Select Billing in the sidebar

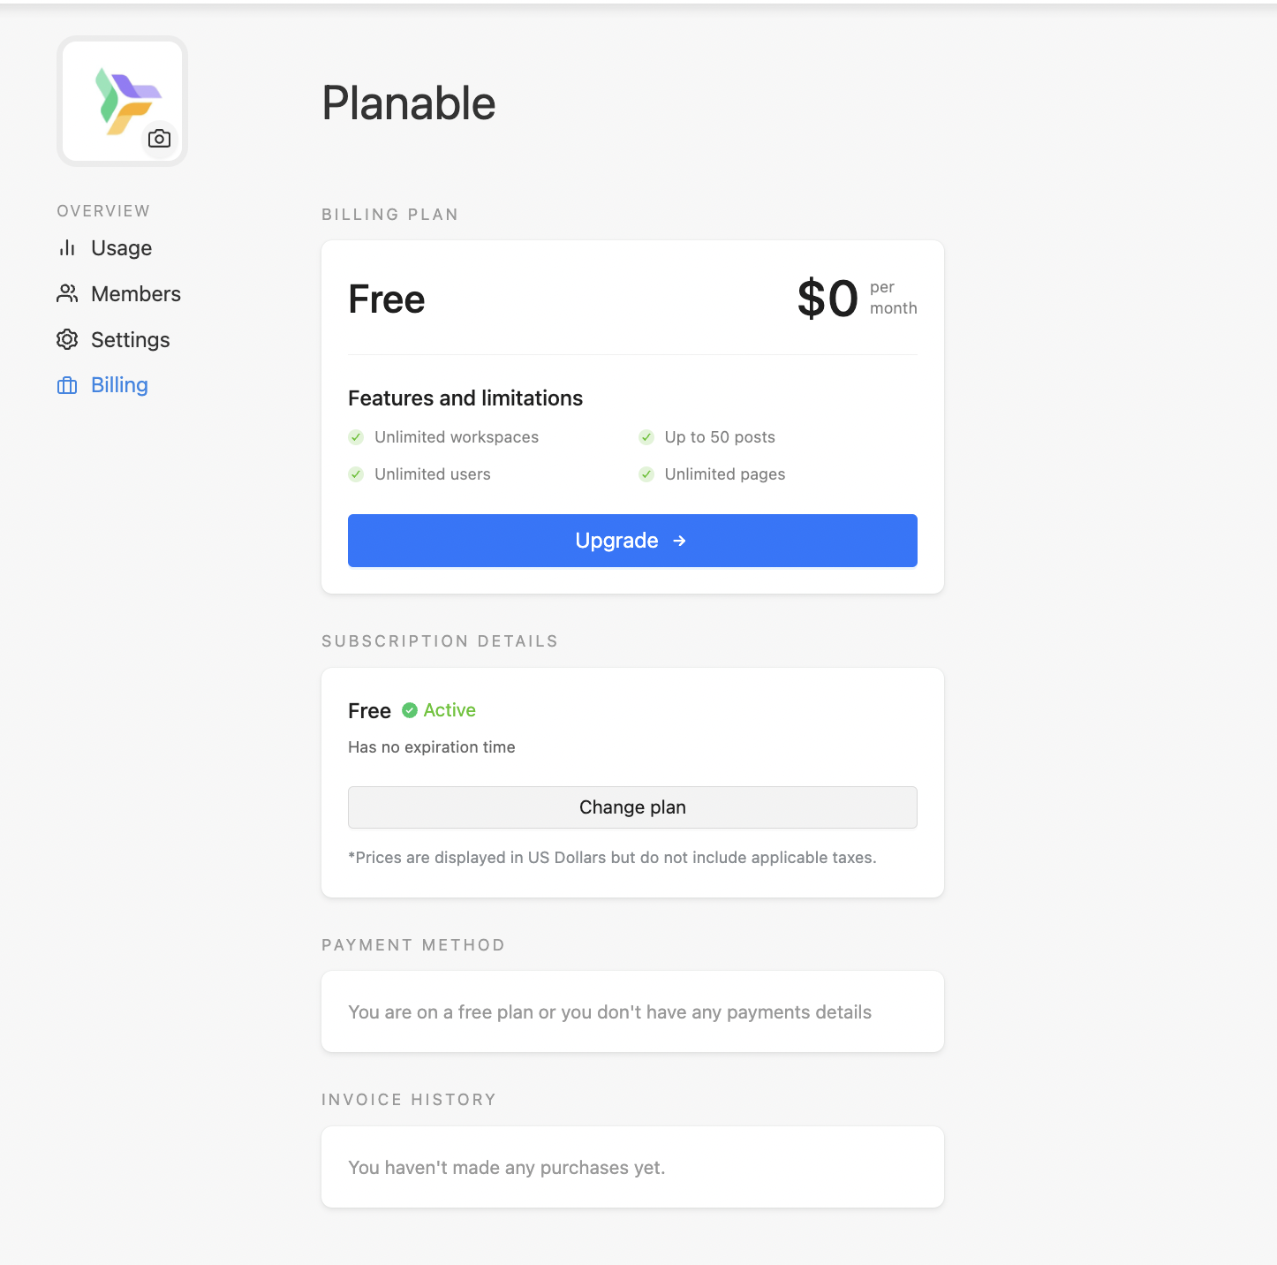(x=119, y=385)
